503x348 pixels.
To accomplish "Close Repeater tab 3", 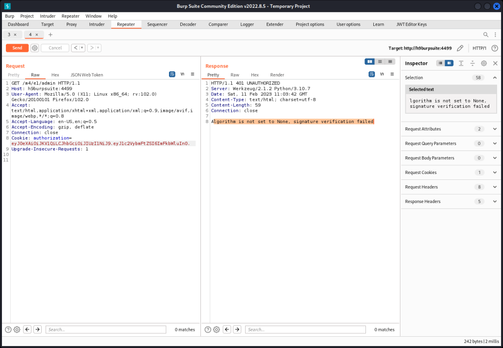I will 15,35.
